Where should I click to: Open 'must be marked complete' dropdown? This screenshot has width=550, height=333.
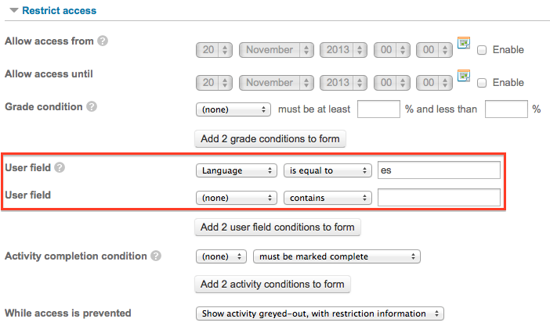tap(337, 256)
